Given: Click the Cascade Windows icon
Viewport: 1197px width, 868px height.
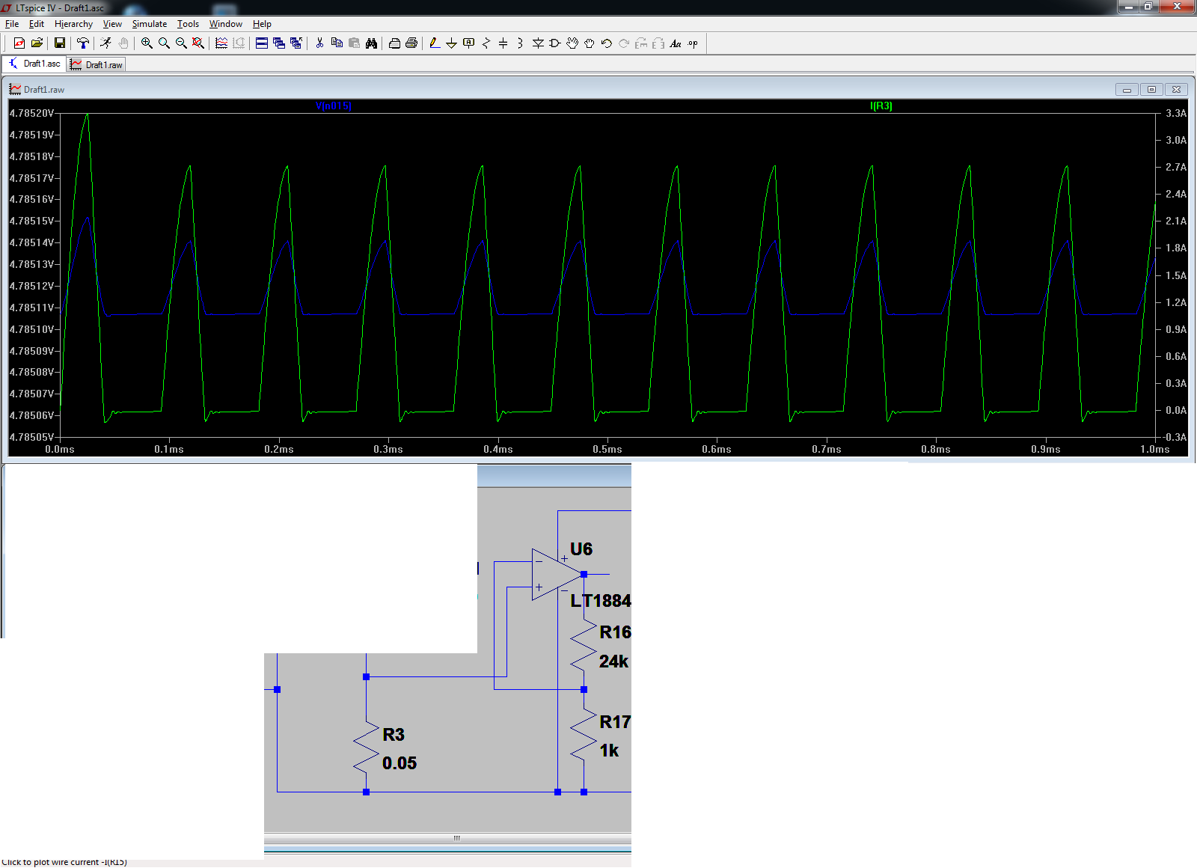Looking at the screenshot, I should pos(279,43).
